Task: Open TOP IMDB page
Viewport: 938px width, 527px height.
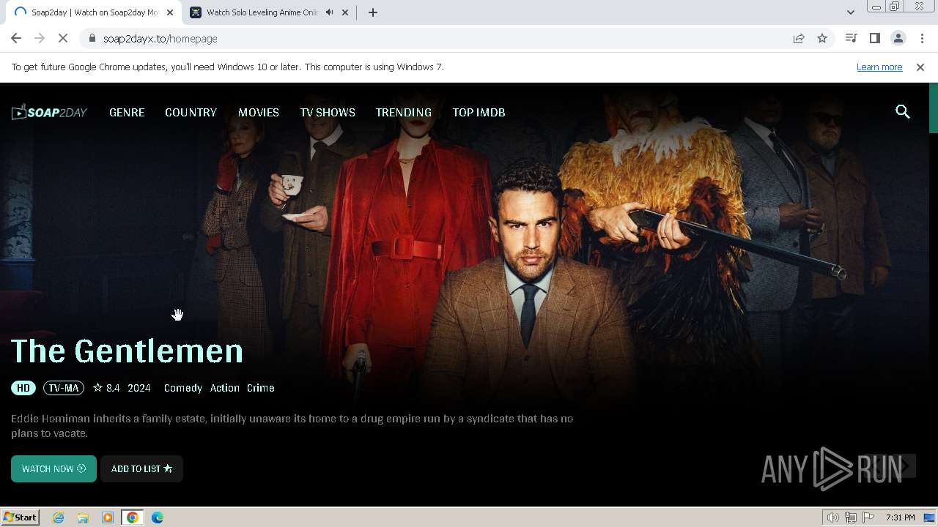Action: [479, 112]
